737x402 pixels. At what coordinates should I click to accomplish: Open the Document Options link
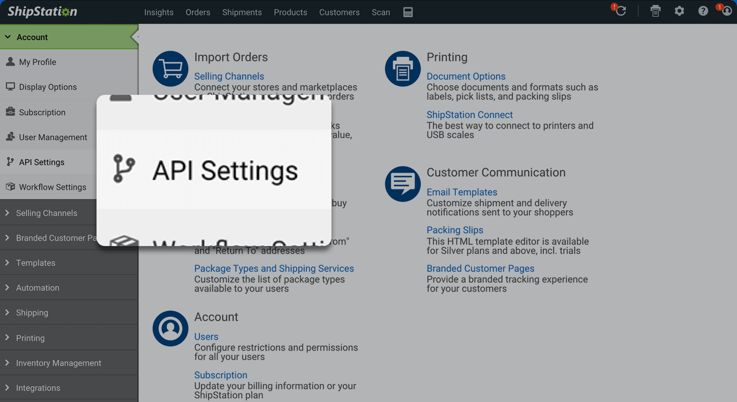(x=466, y=76)
